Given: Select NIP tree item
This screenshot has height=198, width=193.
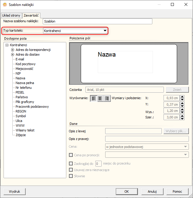Looking at the screenshot, I should coord(18,73).
